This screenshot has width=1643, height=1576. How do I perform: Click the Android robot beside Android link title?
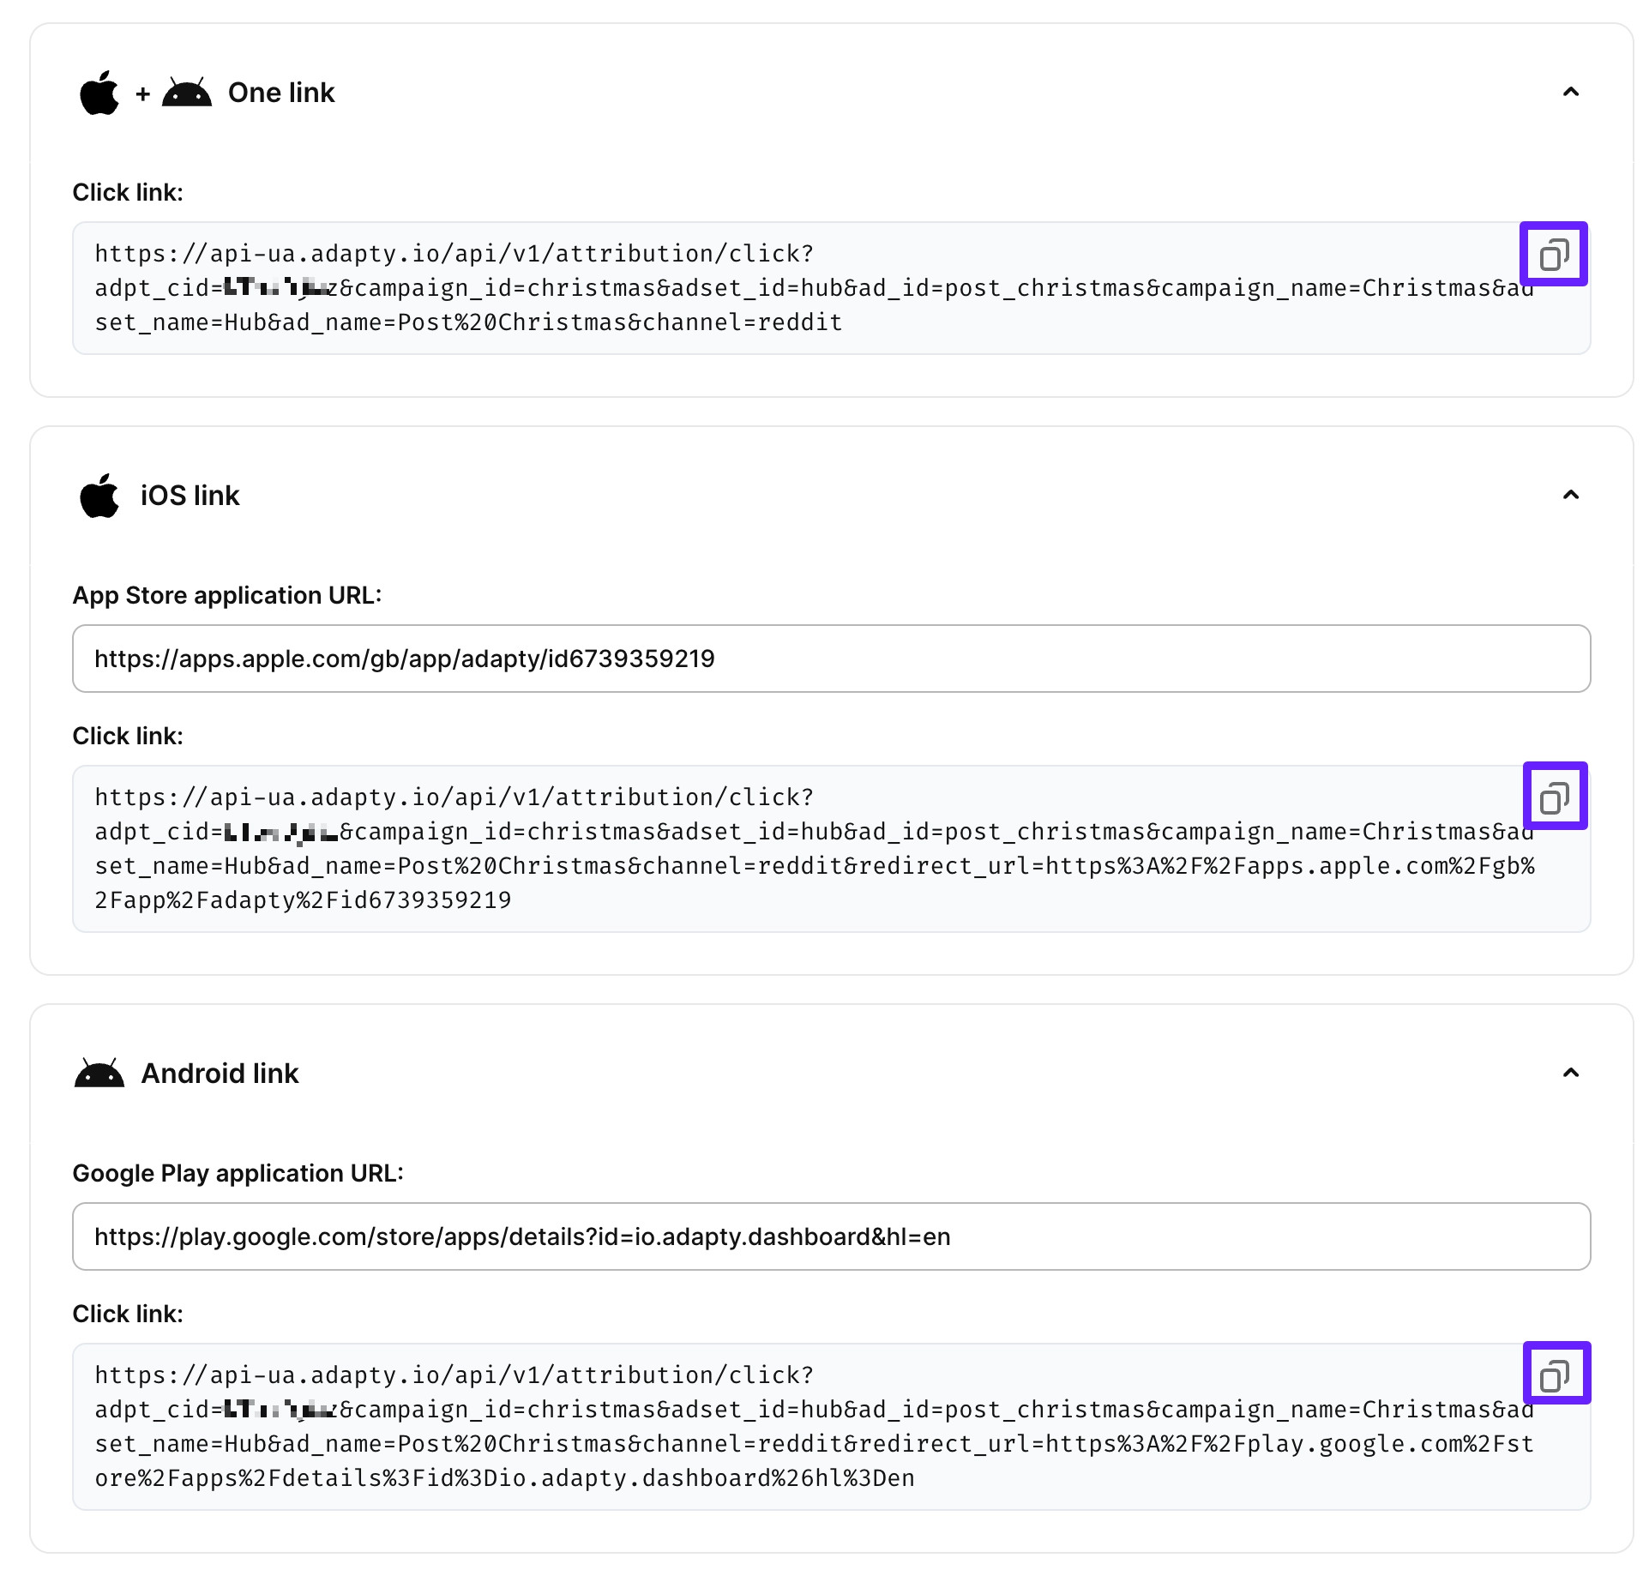(99, 1074)
